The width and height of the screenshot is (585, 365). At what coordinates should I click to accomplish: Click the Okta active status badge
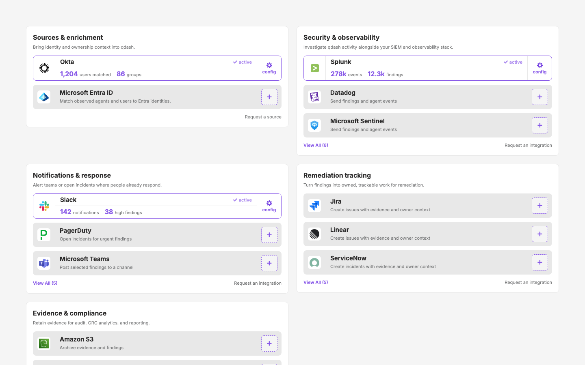coord(242,62)
